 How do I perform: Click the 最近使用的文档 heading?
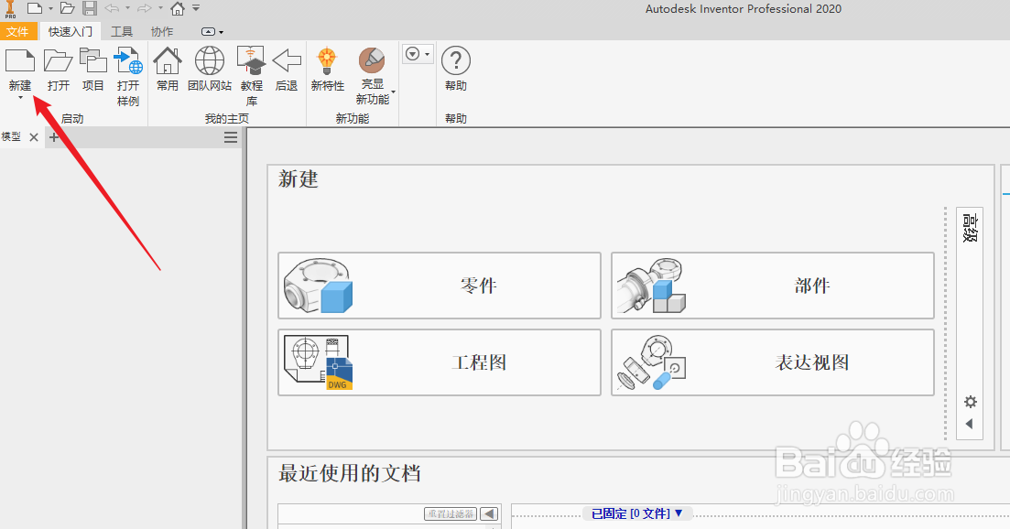pyautogui.click(x=349, y=473)
